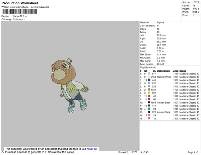Select color swatch for stop 1 code 1149
The width and height of the screenshot is (201, 155).
click(x=149, y=73)
